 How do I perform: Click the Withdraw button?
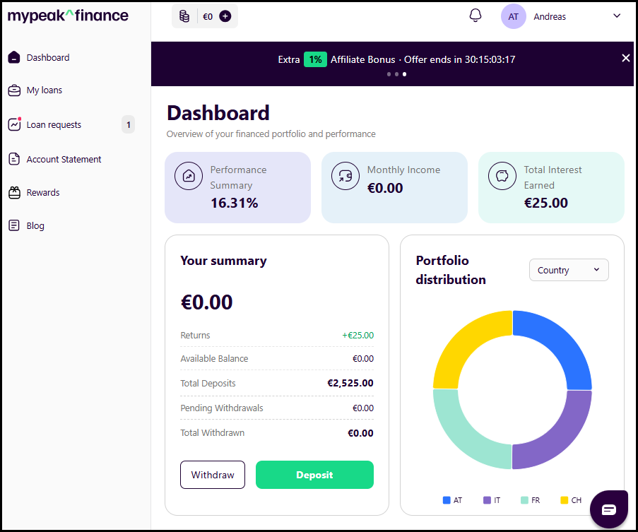[213, 475]
